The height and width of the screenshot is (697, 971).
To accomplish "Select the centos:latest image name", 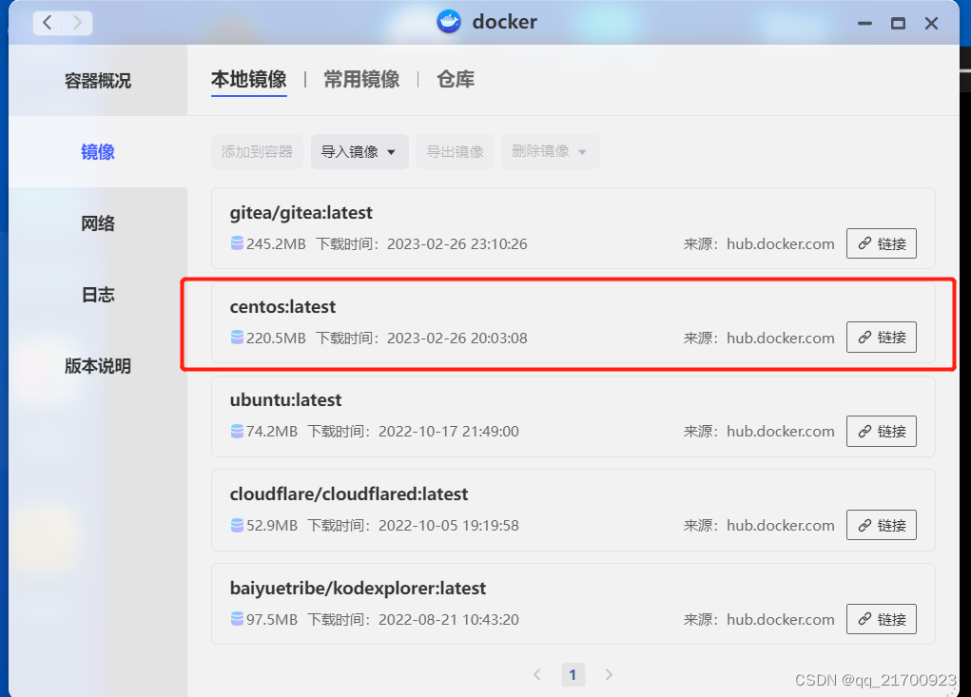I will (x=283, y=307).
